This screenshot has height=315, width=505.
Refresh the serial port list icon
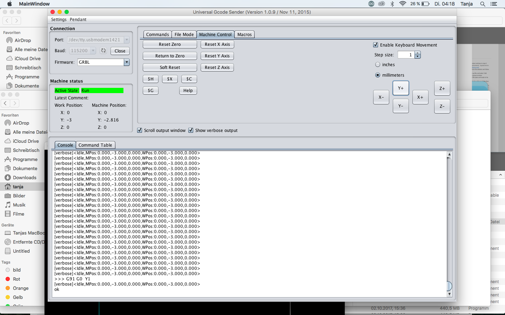(103, 51)
